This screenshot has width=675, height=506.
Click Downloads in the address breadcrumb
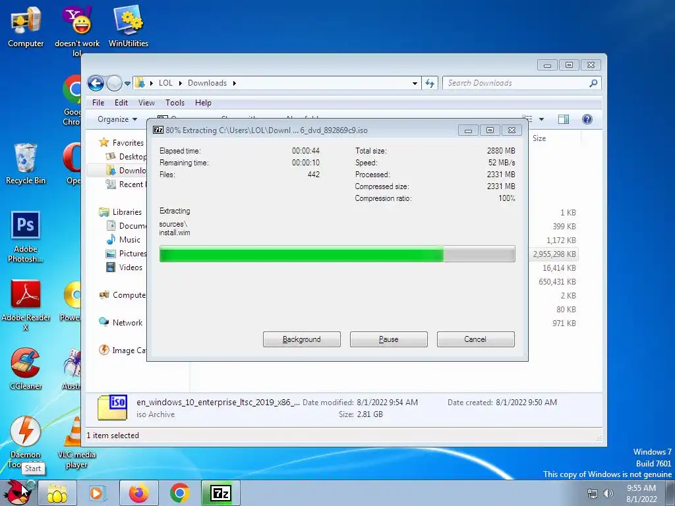[207, 83]
